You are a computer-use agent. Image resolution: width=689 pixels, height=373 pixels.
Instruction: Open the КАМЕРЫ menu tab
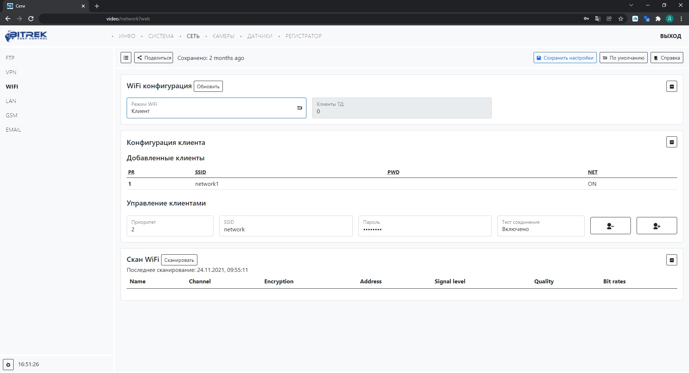pyautogui.click(x=223, y=36)
